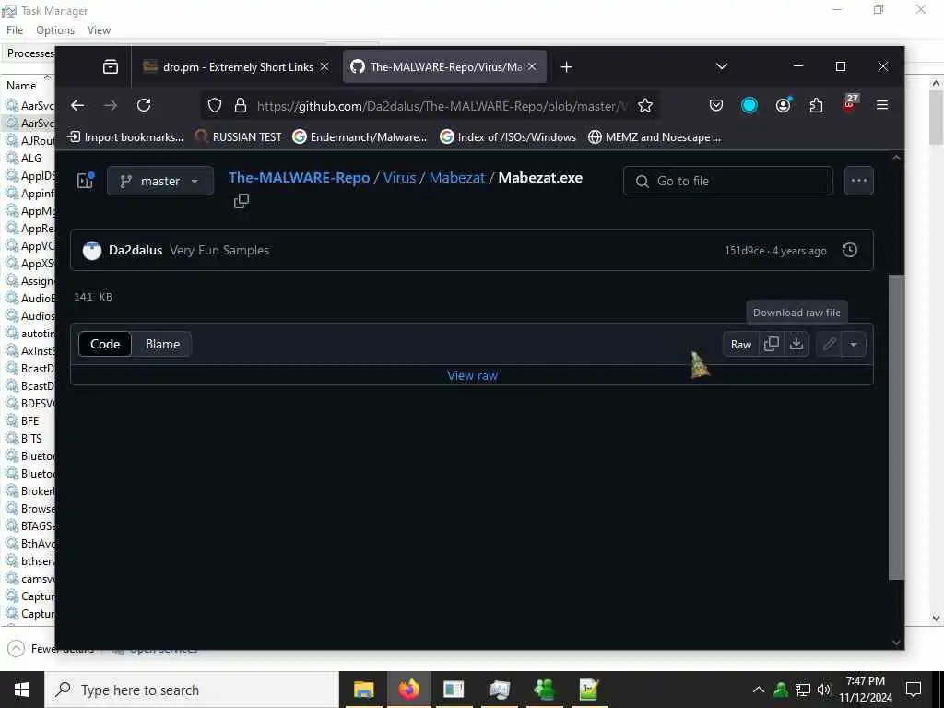Download raw file icon
This screenshot has width=944, height=708.
point(796,344)
